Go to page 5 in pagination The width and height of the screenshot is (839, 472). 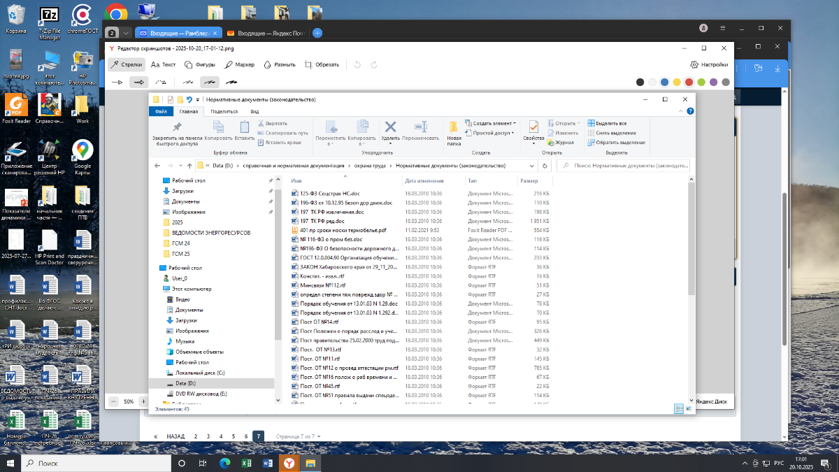(x=234, y=436)
